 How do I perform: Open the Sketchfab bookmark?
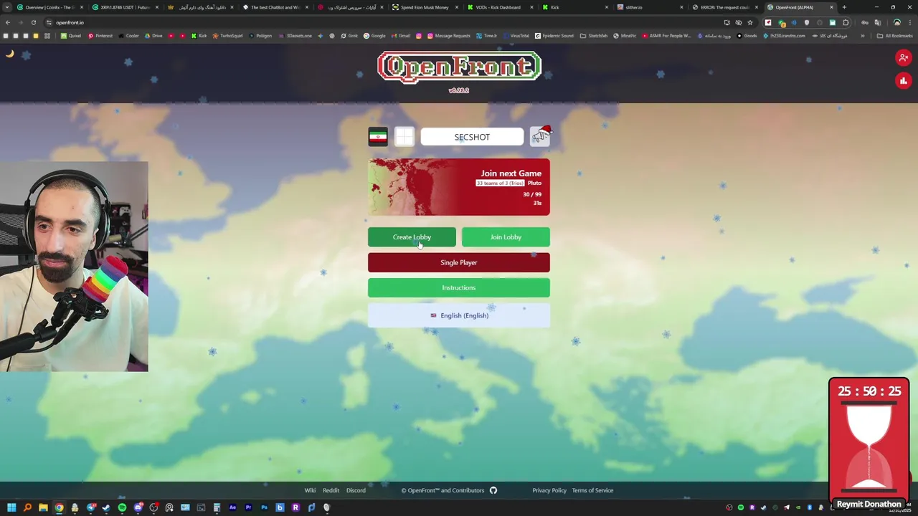coord(594,36)
